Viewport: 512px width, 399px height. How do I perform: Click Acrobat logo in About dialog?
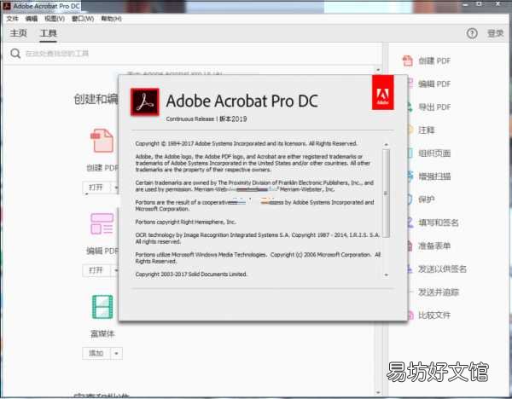(x=145, y=101)
